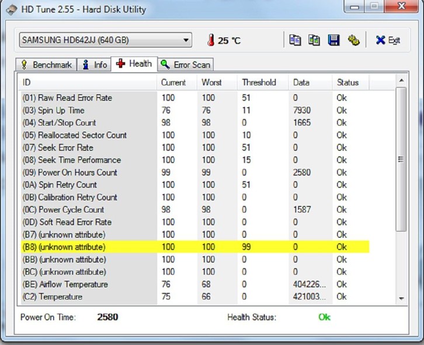This screenshot has width=424, height=345.
Task: Click the copy screenshot to clipboard icon
Action: [314, 40]
